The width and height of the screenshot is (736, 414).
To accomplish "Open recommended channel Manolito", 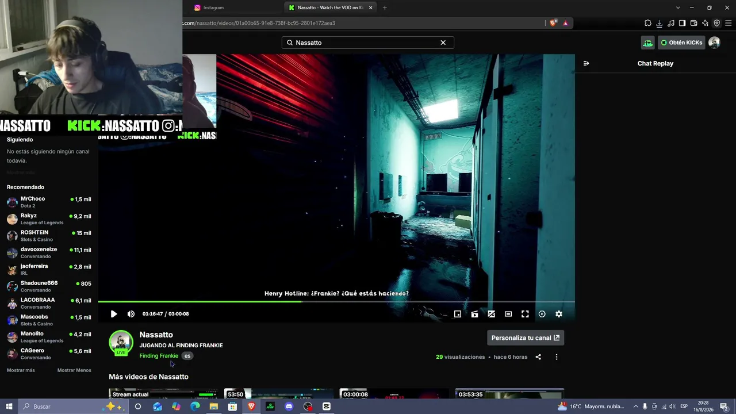I will [49, 337].
